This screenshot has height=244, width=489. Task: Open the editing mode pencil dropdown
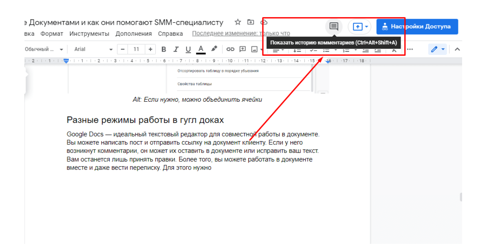(x=438, y=49)
